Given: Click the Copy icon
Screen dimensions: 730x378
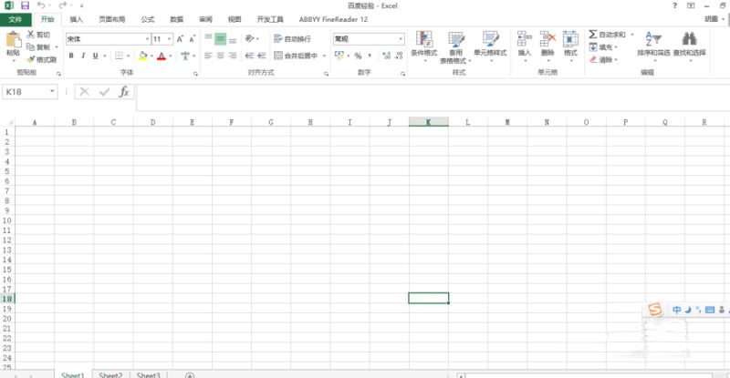Looking at the screenshot, I should [x=31, y=47].
